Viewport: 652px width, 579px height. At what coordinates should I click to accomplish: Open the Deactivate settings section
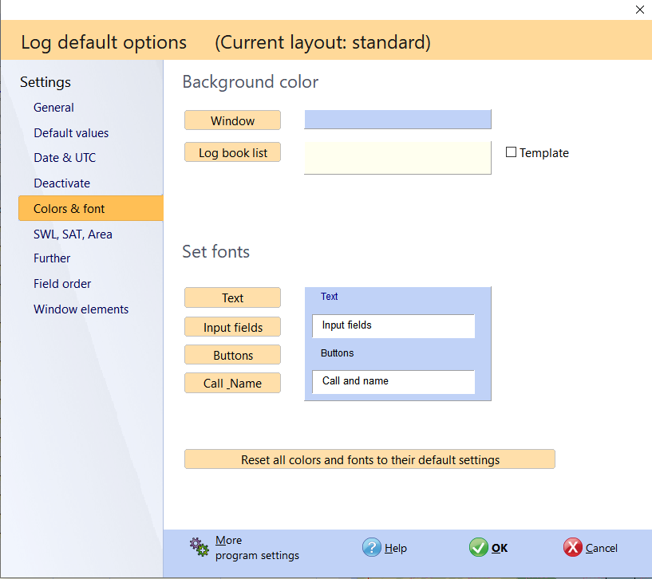[x=61, y=183]
